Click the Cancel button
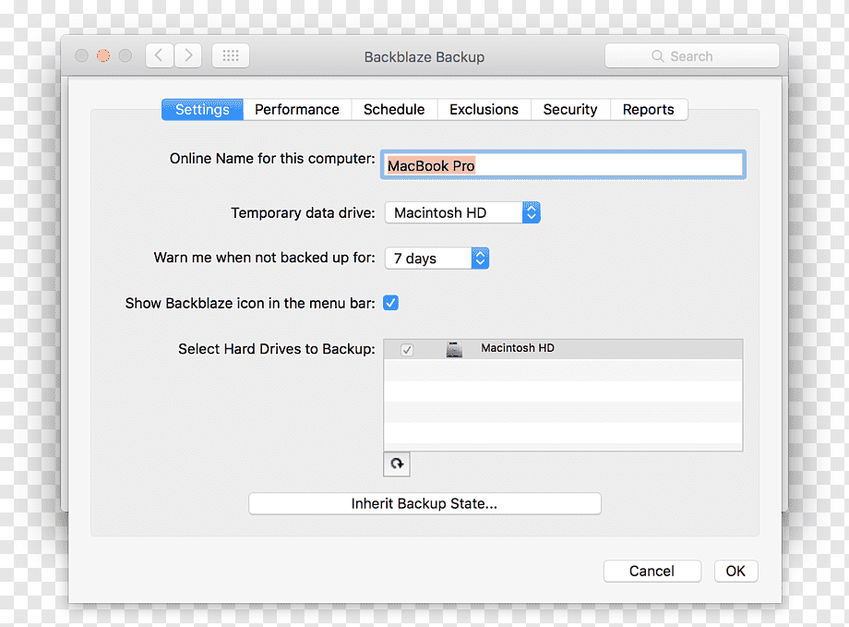 pos(652,572)
